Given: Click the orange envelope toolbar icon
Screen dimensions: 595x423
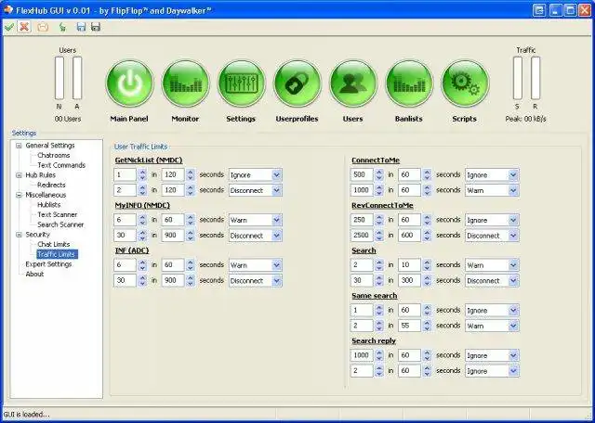Looking at the screenshot, I should 44,27.
